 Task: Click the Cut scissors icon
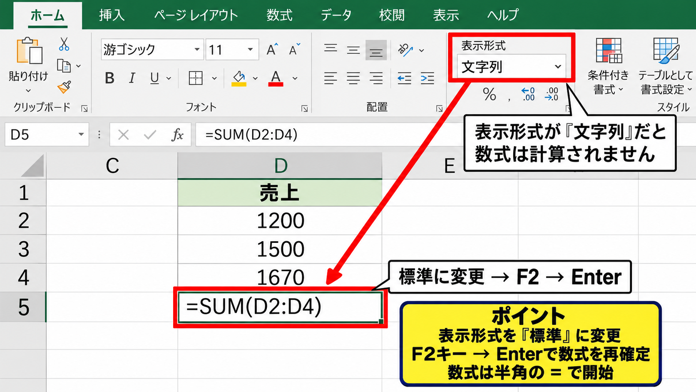[64, 44]
